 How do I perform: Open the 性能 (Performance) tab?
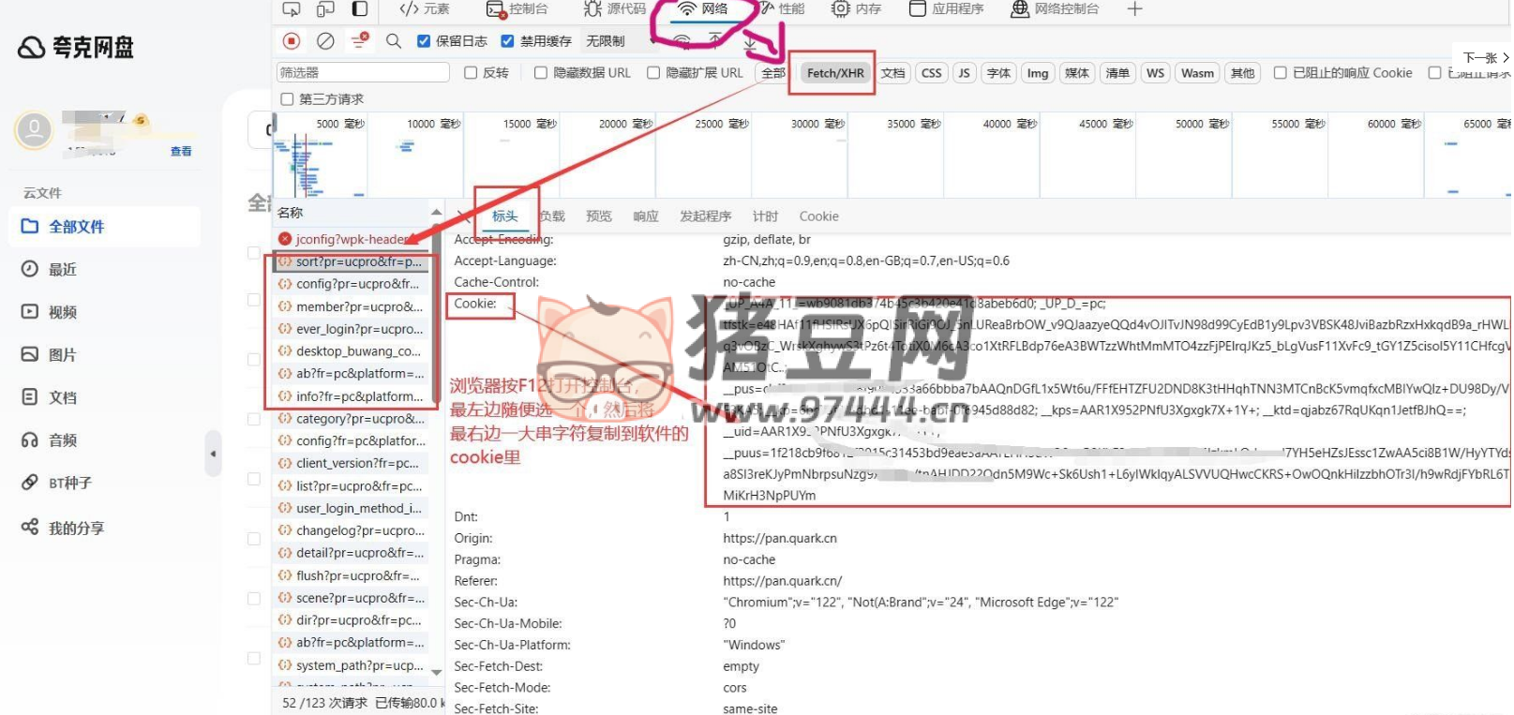782,8
